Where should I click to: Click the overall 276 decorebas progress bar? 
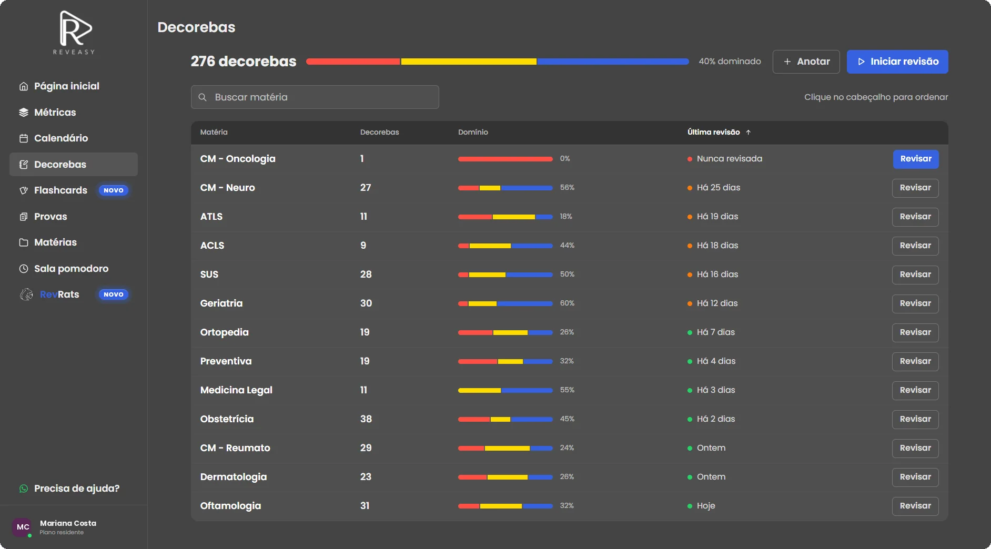[498, 62]
